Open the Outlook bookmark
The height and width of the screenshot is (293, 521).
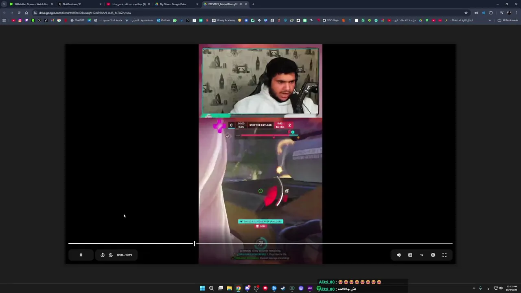tap(163, 20)
